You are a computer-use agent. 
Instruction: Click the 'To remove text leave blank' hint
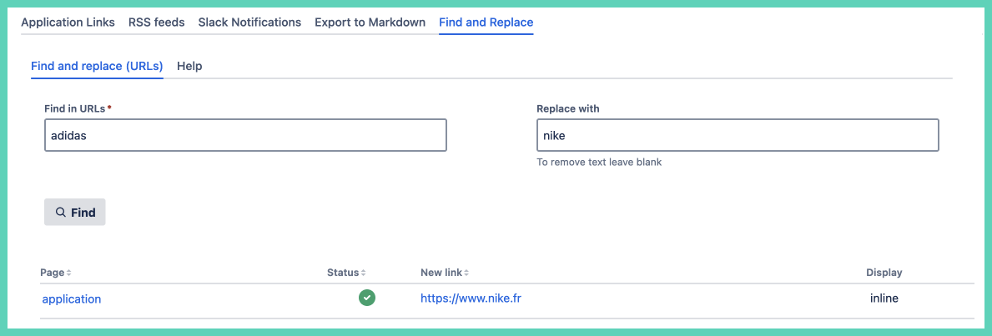click(599, 162)
